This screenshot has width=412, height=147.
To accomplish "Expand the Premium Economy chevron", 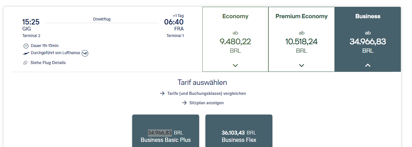I will coord(301,66).
